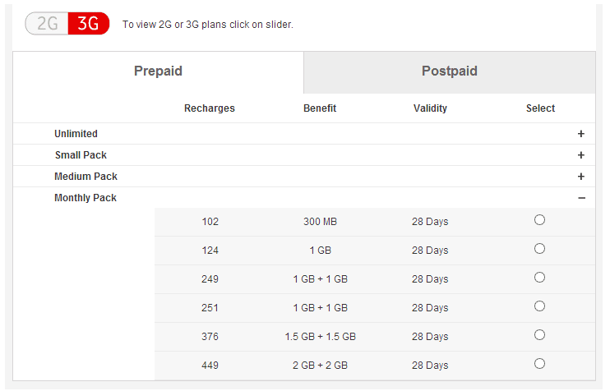
Task: Click plus icon beside Medium Pack
Action: click(581, 177)
